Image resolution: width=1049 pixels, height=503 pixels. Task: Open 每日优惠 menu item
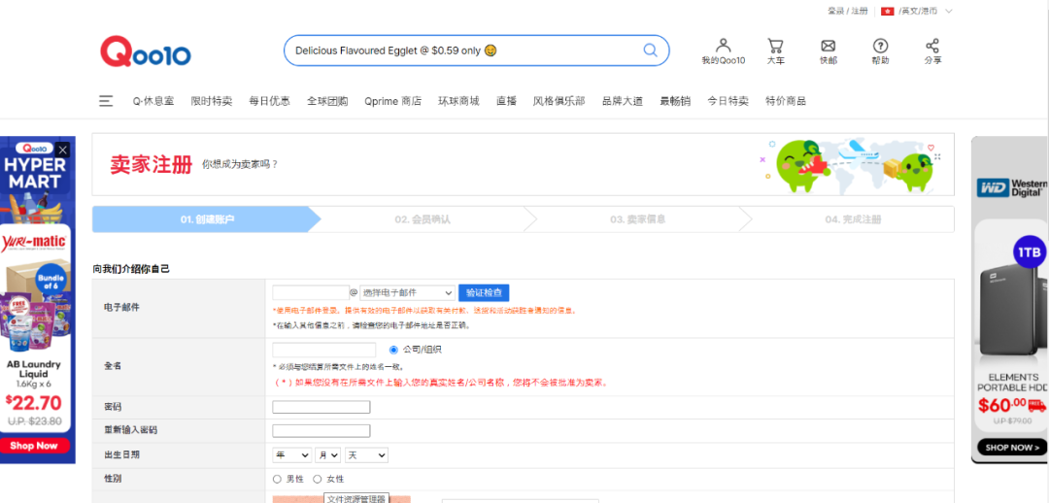pos(270,101)
